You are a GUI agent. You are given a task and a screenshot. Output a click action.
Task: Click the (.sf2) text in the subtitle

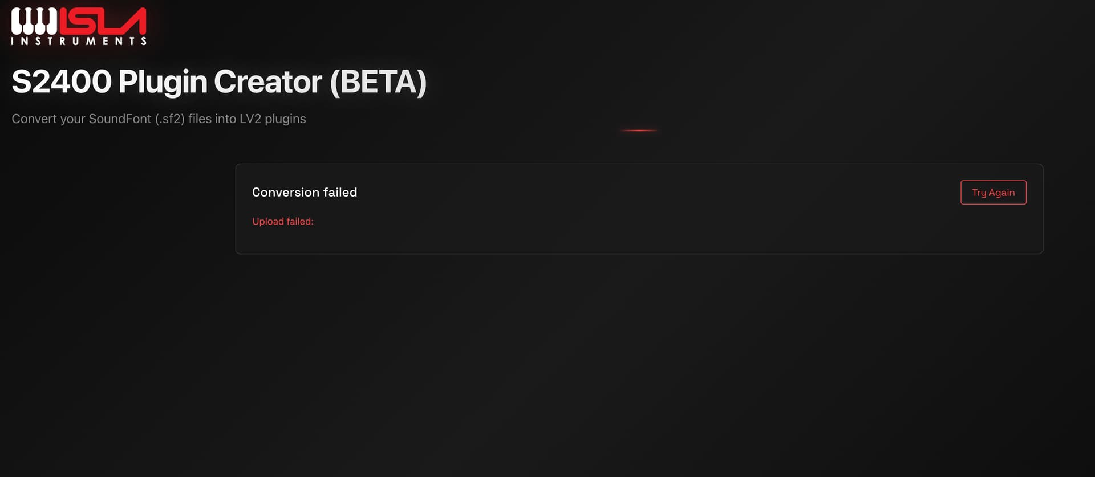tap(170, 119)
